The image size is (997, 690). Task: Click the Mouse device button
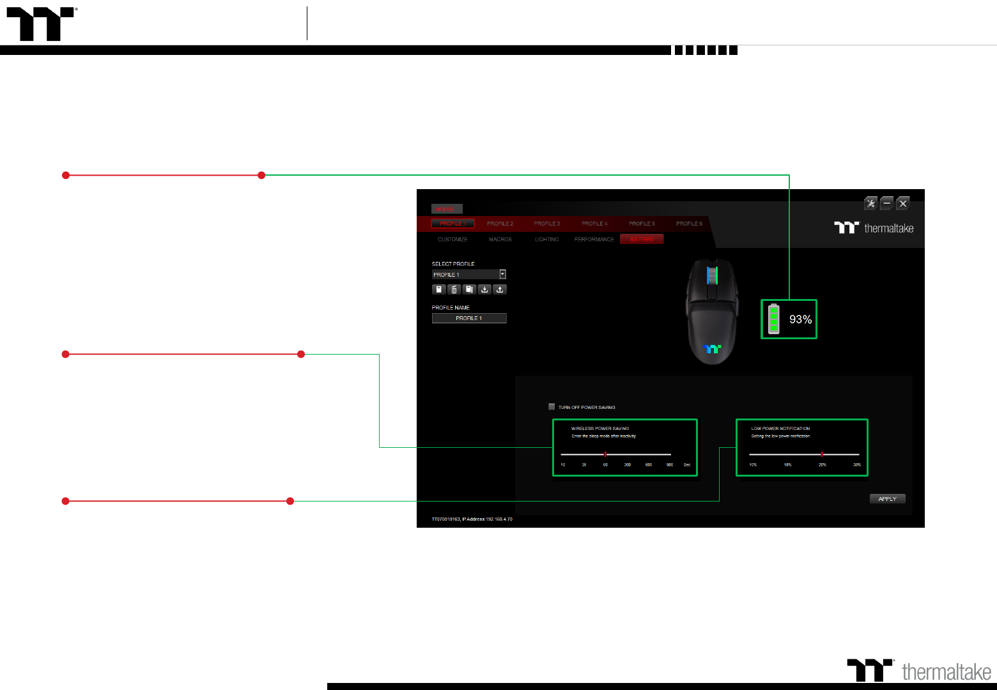tap(445, 209)
